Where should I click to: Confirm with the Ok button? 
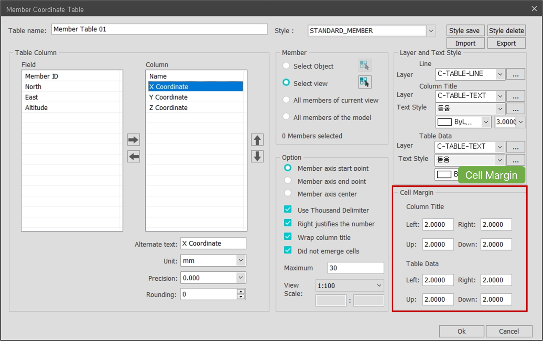pos(461,331)
